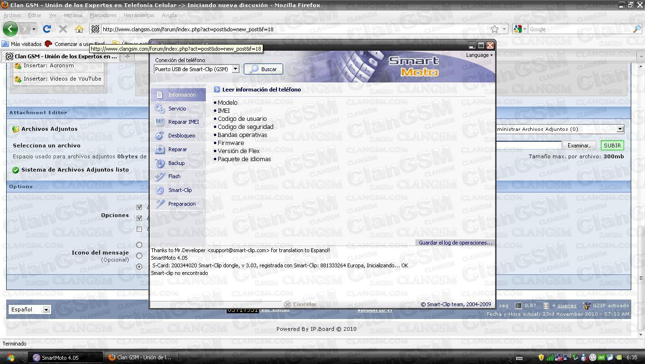
Task: Click the site identity icon in URL bar
Action: (95, 29)
